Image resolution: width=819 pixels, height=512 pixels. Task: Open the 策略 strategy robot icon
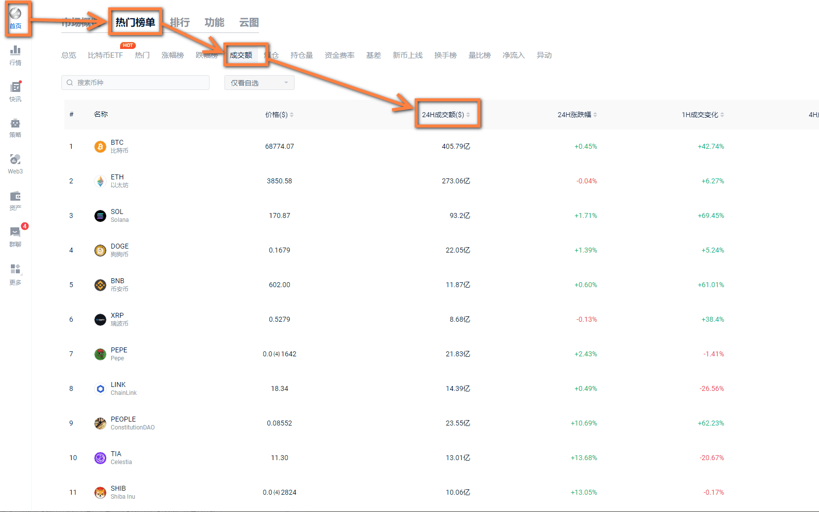click(15, 128)
